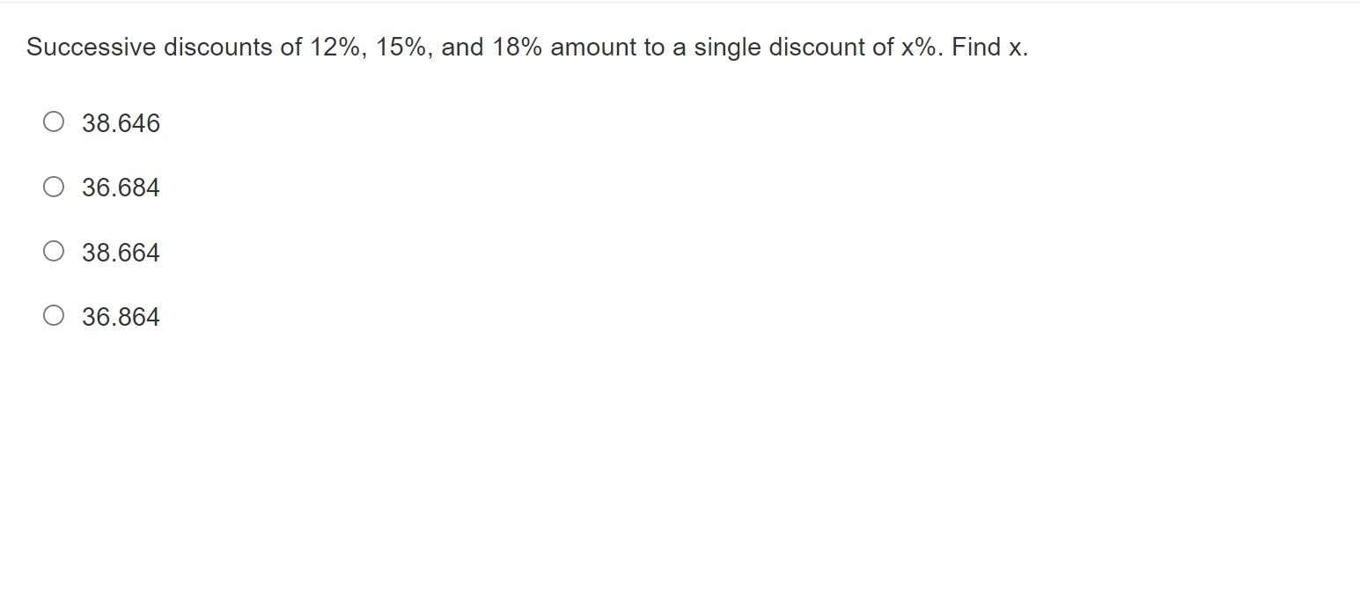This screenshot has width=1360, height=589.
Task: Pick the 36.864 radio circle
Action: pos(54,316)
